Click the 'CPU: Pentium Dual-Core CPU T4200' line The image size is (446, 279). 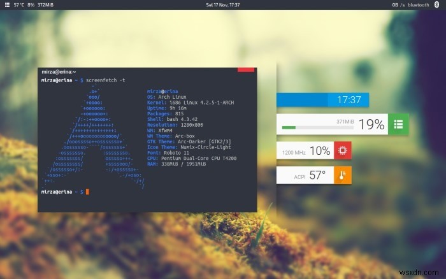pyautogui.click(x=192, y=159)
